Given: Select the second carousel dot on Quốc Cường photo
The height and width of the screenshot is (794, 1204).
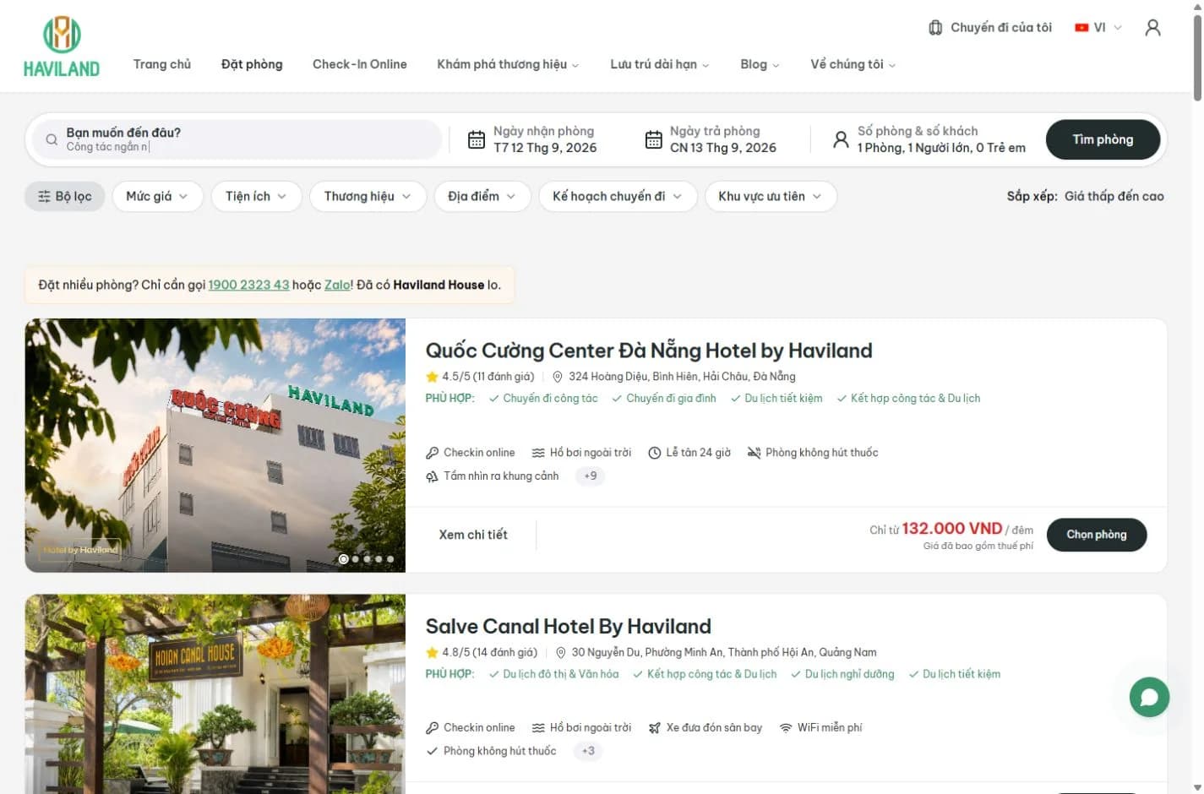Looking at the screenshot, I should (x=355, y=559).
